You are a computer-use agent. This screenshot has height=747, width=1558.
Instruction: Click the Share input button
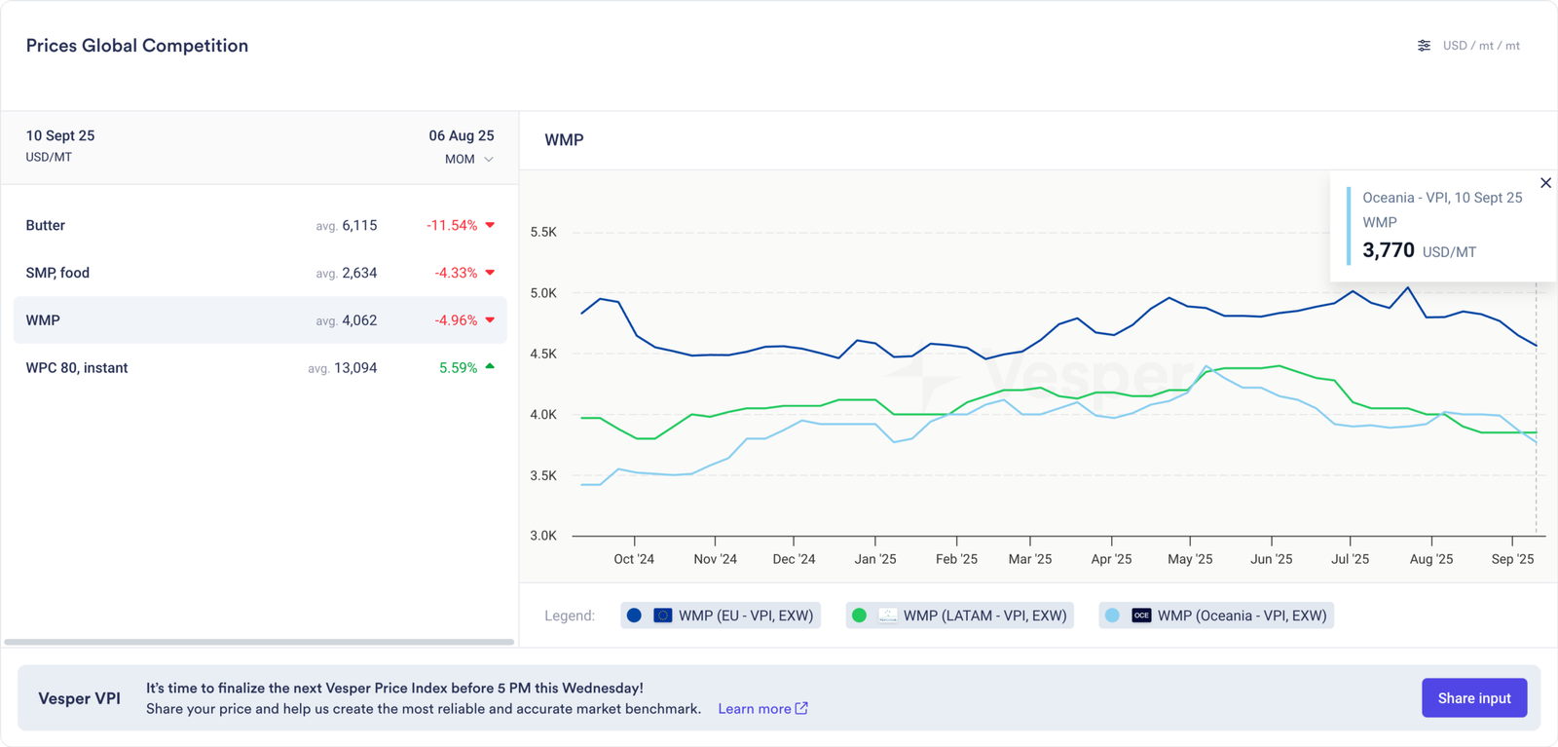pyautogui.click(x=1473, y=698)
